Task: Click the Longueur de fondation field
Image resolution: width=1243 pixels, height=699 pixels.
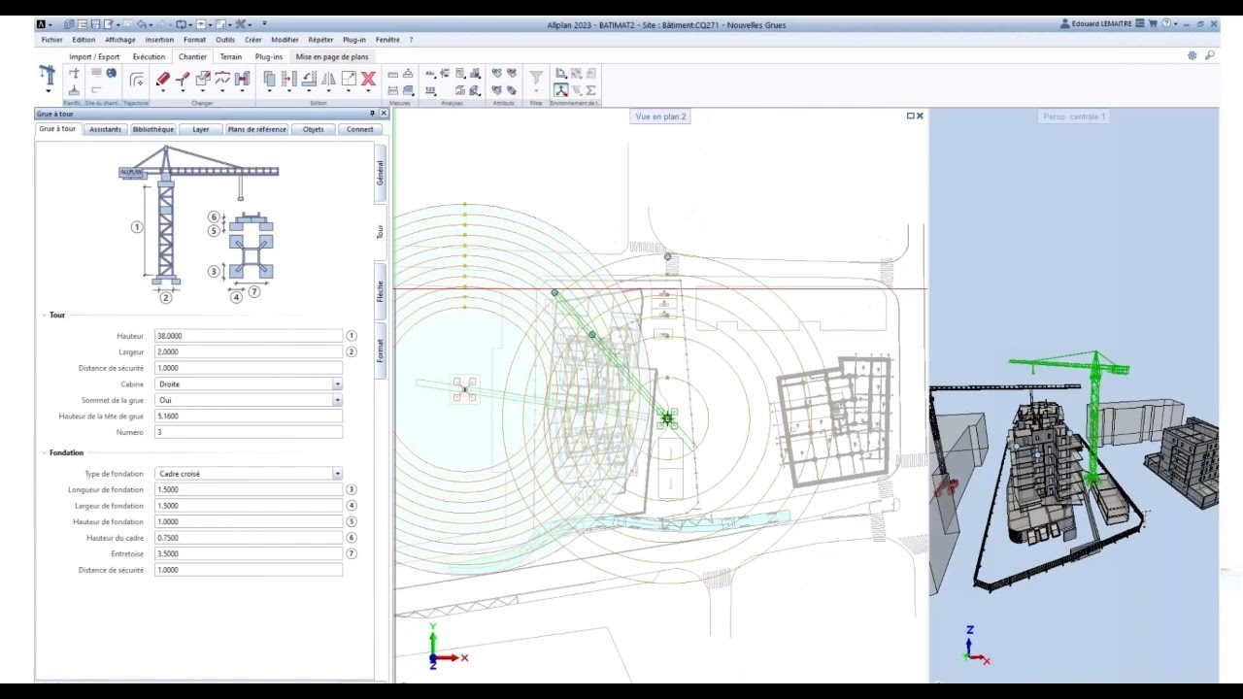Action: 249,489
